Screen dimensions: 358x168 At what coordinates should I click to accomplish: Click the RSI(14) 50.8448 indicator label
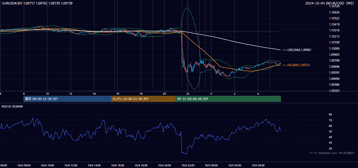(12, 106)
